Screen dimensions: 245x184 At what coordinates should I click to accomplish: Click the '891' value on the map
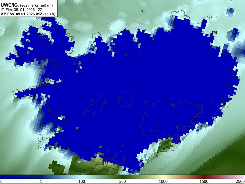click(x=105, y=162)
